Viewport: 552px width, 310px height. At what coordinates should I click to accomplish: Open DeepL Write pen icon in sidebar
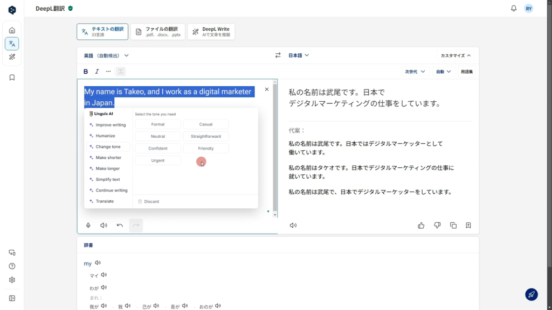12,57
